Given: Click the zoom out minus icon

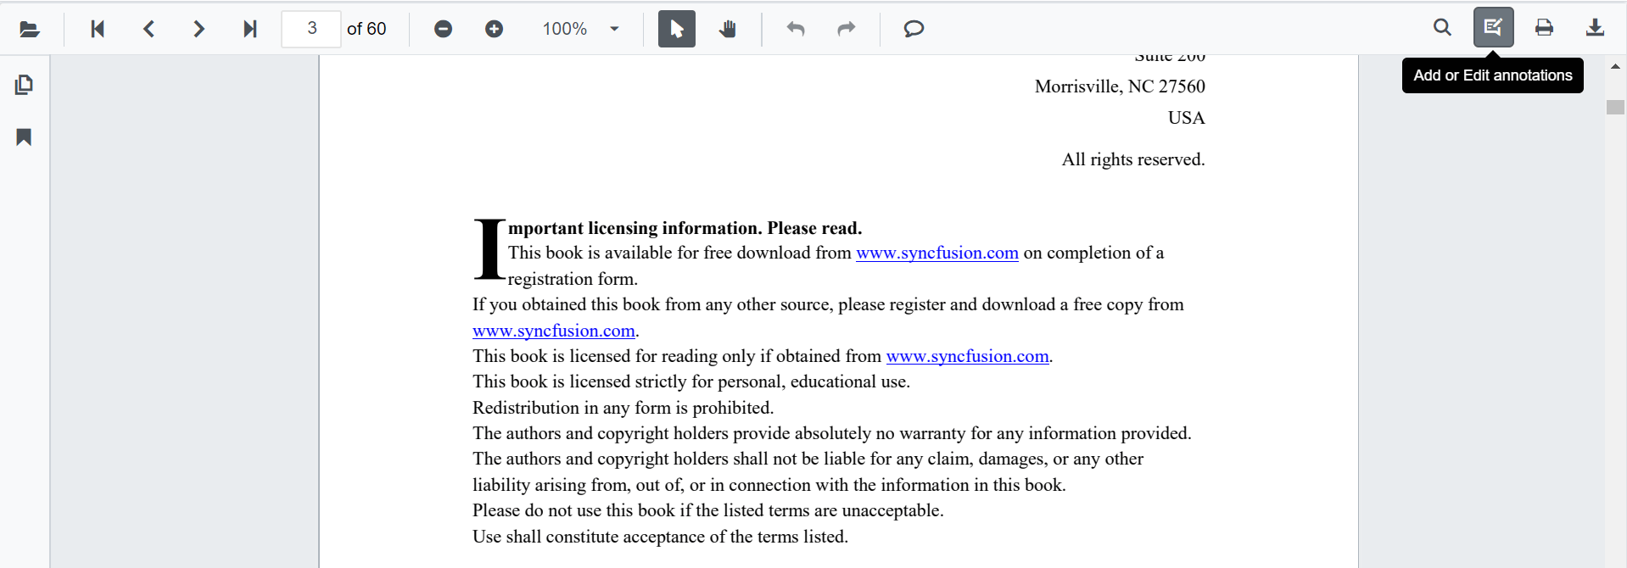Looking at the screenshot, I should (x=443, y=29).
